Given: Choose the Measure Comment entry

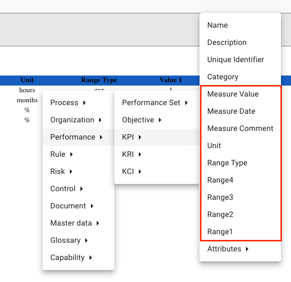Looking at the screenshot, I should pyautogui.click(x=240, y=129).
